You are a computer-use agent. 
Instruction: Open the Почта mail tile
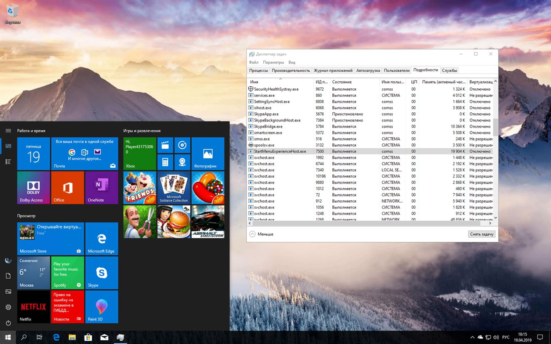pos(84,153)
